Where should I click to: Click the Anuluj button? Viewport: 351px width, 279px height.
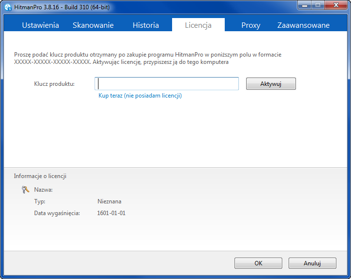312,263
